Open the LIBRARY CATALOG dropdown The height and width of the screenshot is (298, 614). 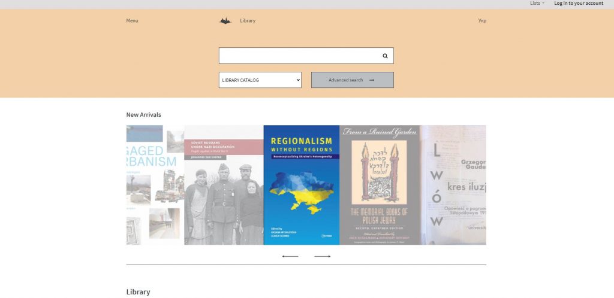(x=260, y=80)
